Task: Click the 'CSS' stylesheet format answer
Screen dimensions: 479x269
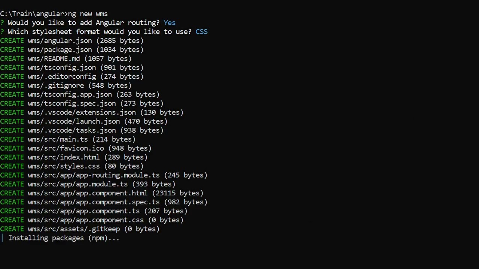Action: 201,32
